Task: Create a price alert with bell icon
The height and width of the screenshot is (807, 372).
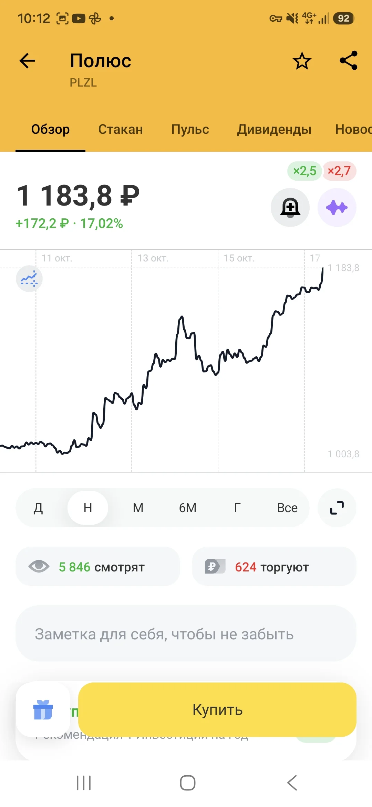Action: [290, 208]
